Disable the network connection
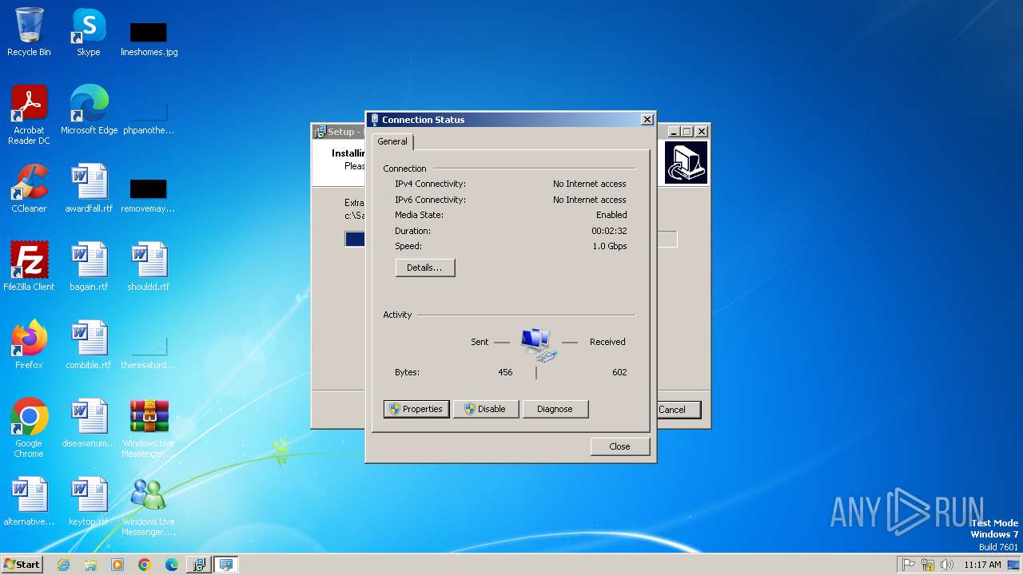The width and height of the screenshot is (1023, 575). (x=485, y=409)
